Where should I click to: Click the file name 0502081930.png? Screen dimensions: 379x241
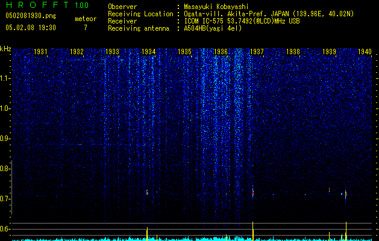pyautogui.click(x=31, y=16)
